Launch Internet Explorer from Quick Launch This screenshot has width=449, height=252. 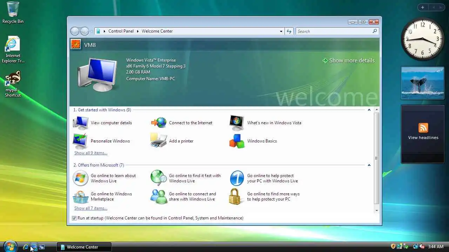(26, 247)
